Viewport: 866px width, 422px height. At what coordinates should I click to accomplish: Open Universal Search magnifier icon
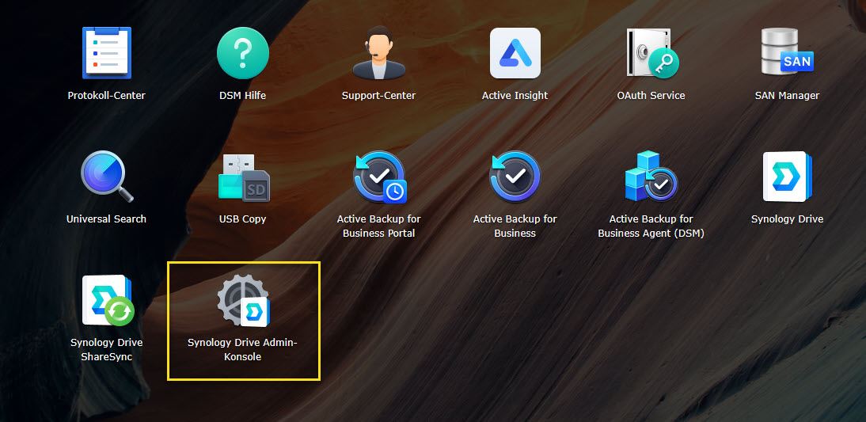[106, 177]
